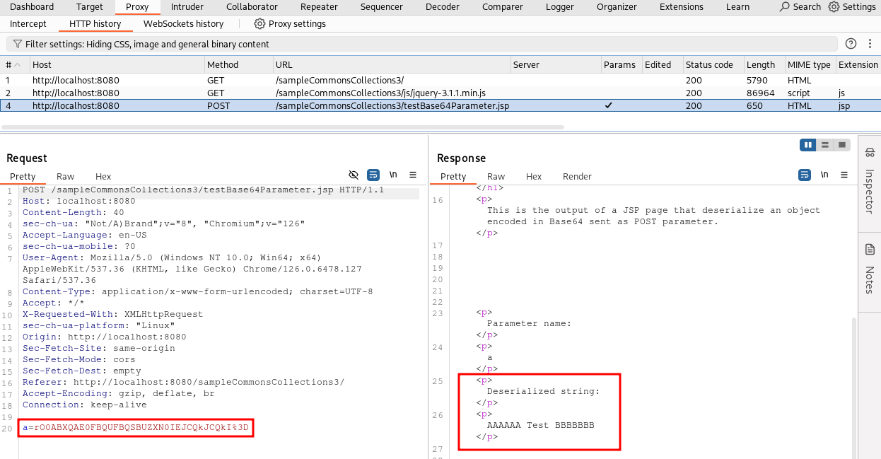
Task: Open the WebSockets history tab
Action: [183, 23]
